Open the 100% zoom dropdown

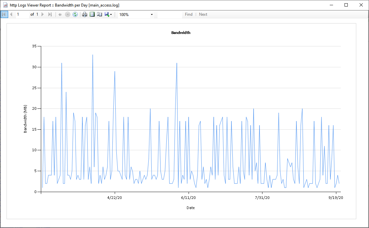152,15
